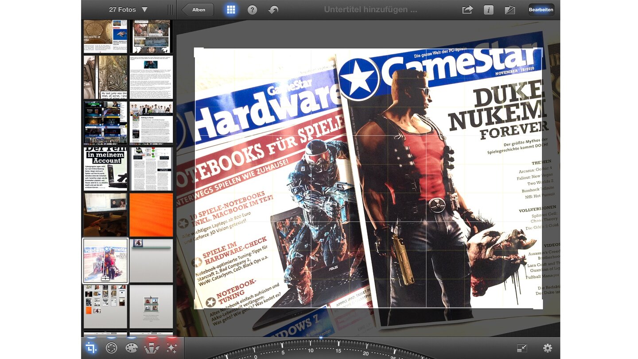The image size is (638, 359).
Task: Tap the Bearbeiten button
Action: [541, 10]
